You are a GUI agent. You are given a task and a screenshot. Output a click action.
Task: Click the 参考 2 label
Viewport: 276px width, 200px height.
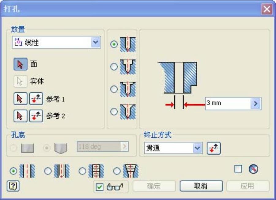coord(56,116)
